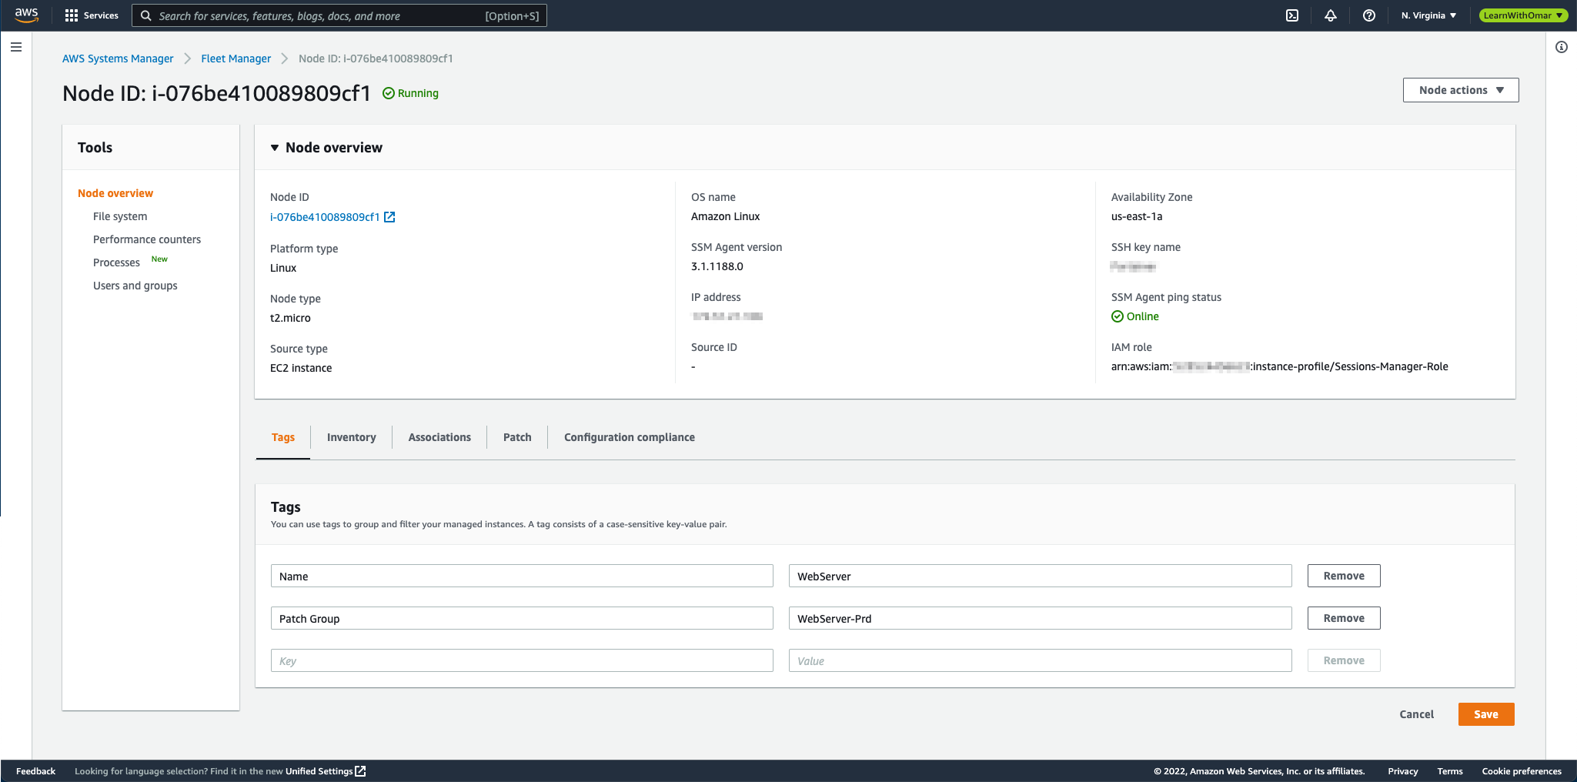Open the Privacy footer link
This screenshot has height=782, width=1577.
1403,771
